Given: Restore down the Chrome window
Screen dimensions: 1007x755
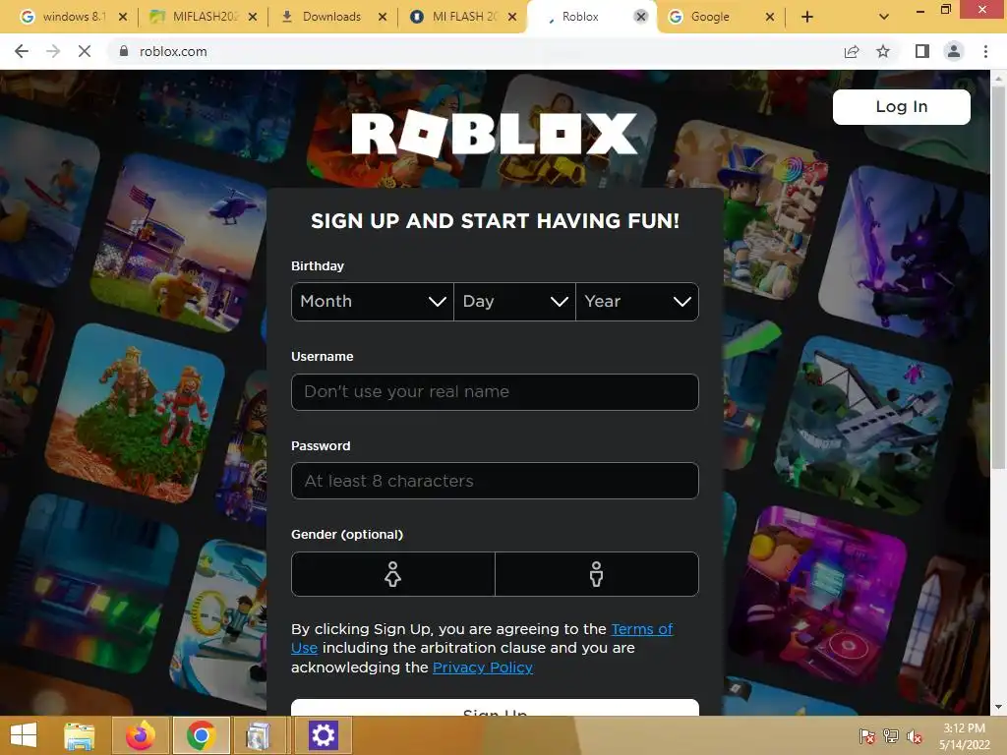Looking at the screenshot, I should (x=945, y=10).
